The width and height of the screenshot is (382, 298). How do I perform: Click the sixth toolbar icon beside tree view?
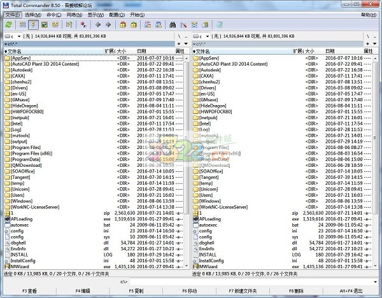tap(69, 25)
